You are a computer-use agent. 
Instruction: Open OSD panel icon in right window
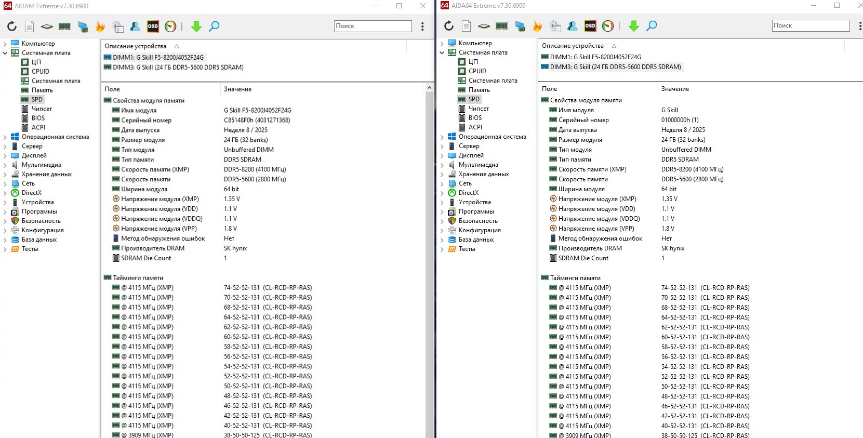[x=590, y=25]
